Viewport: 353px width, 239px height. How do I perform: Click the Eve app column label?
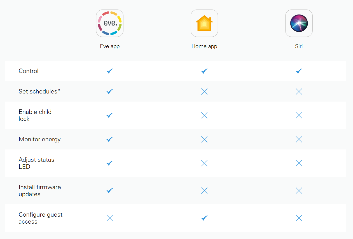coord(110,46)
